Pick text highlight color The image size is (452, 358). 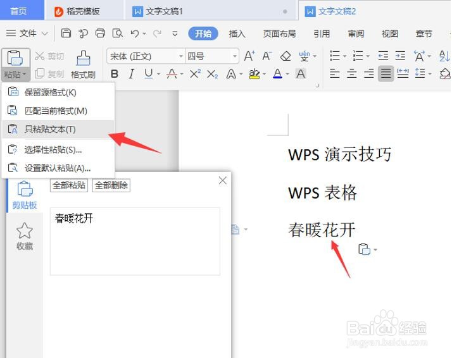click(254, 74)
